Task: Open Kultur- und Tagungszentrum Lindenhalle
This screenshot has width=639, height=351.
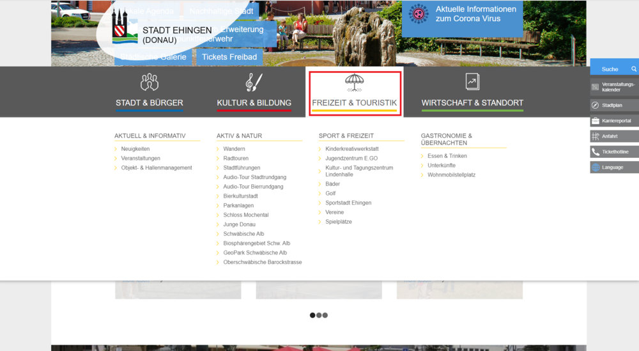Action: click(359, 171)
